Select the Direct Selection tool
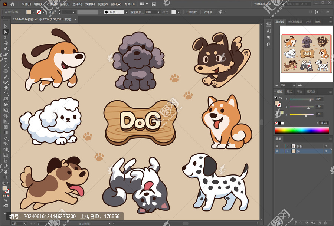334x226 pixels. coord(6,32)
